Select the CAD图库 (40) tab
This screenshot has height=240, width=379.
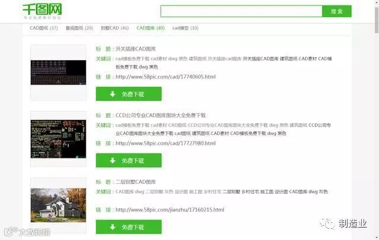click(x=150, y=28)
